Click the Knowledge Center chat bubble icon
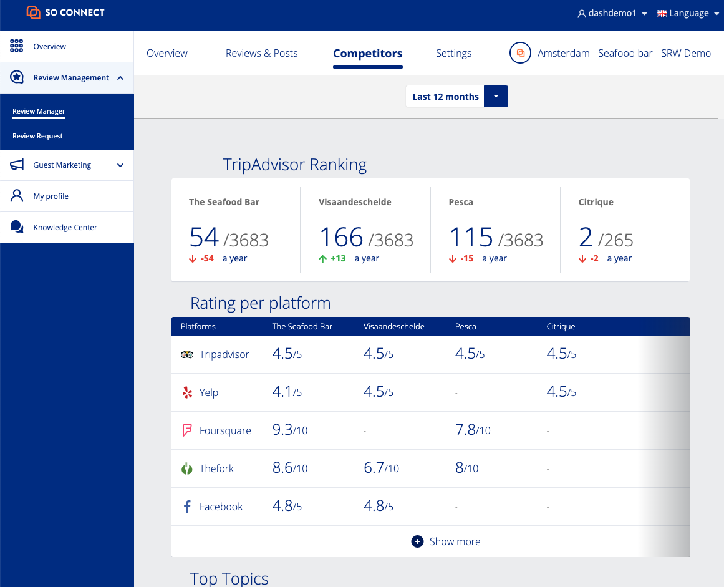Viewport: 724px width, 587px height. click(17, 227)
